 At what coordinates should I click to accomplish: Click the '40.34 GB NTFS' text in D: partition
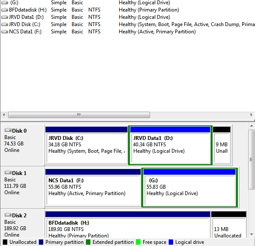(x=150, y=145)
